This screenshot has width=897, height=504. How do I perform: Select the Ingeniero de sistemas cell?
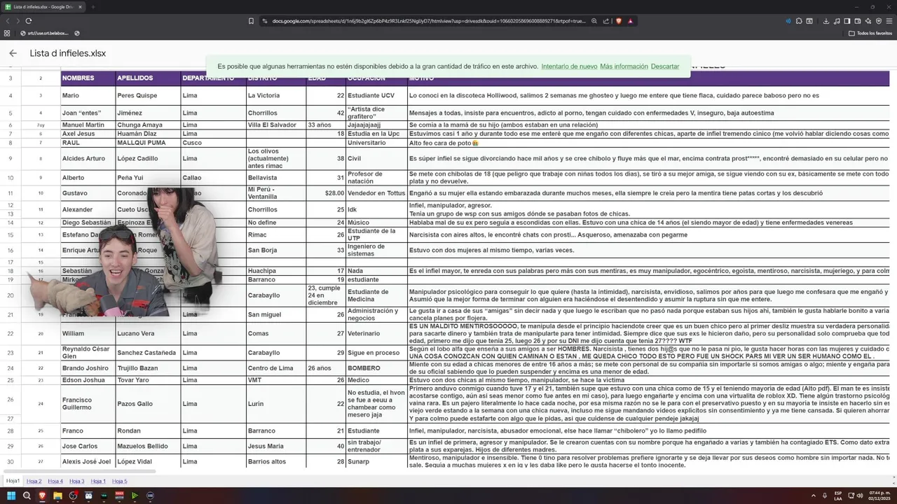coord(376,250)
